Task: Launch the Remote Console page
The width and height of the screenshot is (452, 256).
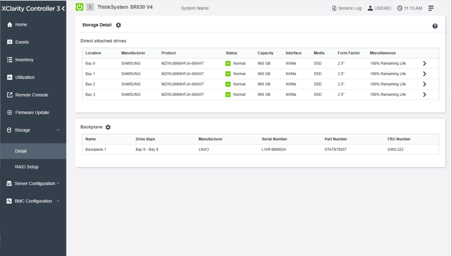Action: pyautogui.click(x=32, y=95)
